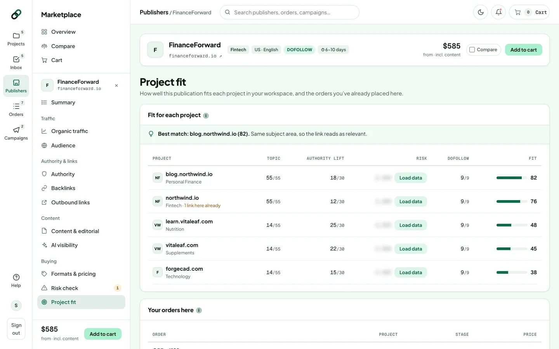Open Help icon in the rail

pos(16,281)
